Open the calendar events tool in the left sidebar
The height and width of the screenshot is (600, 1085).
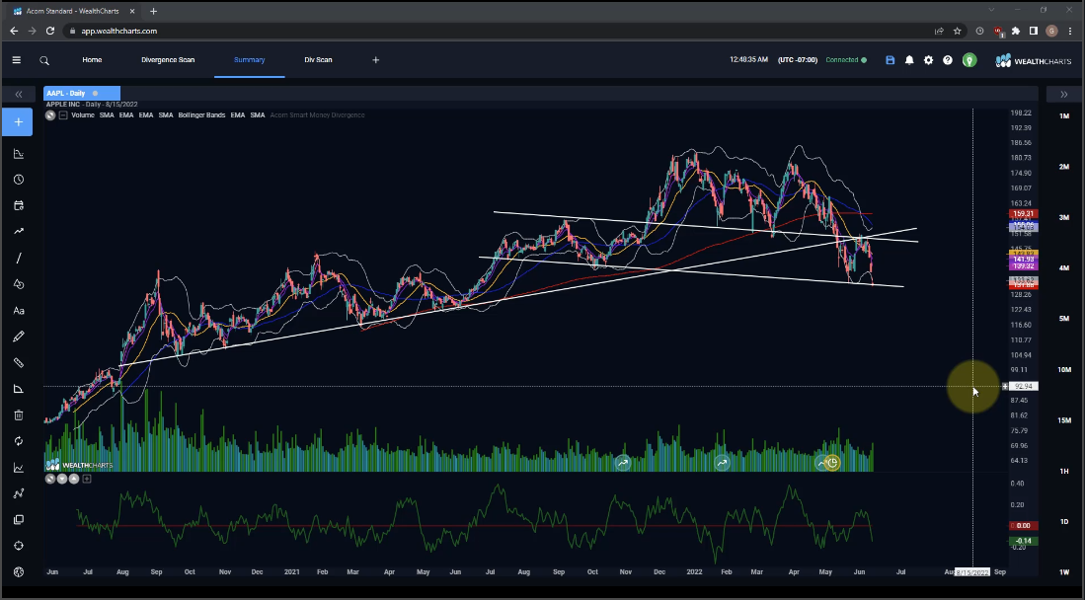pos(19,205)
